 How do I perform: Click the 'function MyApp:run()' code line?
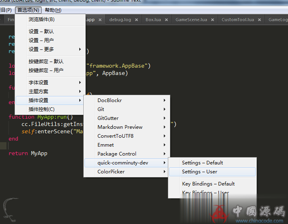click(41, 117)
